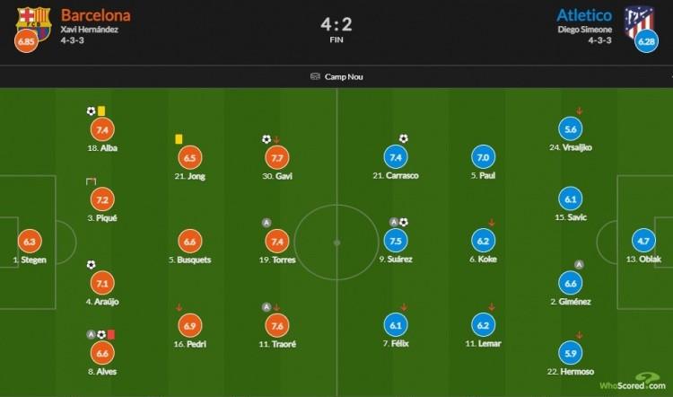Screen dimensions: 673x397
Task: Click the Atletico Madrid club crest
Action: tap(639, 22)
